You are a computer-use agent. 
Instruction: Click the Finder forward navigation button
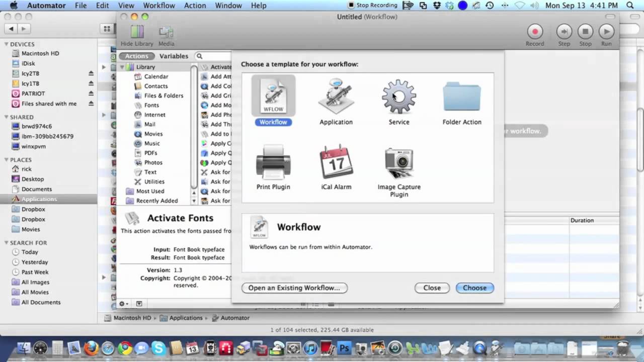click(23, 29)
